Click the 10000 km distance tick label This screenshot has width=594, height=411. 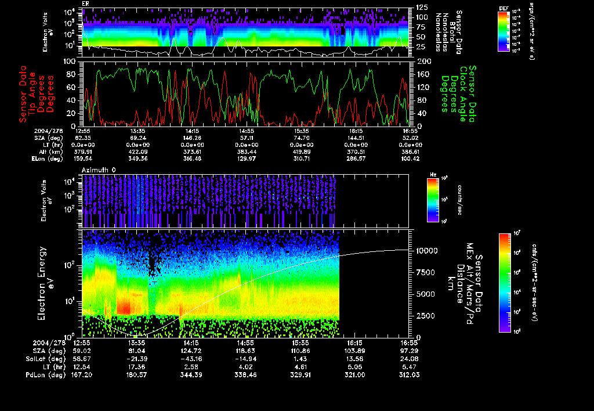[x=426, y=251]
